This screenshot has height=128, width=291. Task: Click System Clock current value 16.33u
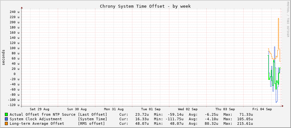(142, 119)
